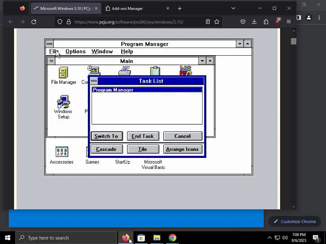
Task: Open Microsoft Store from the taskbar
Action: 141,238
